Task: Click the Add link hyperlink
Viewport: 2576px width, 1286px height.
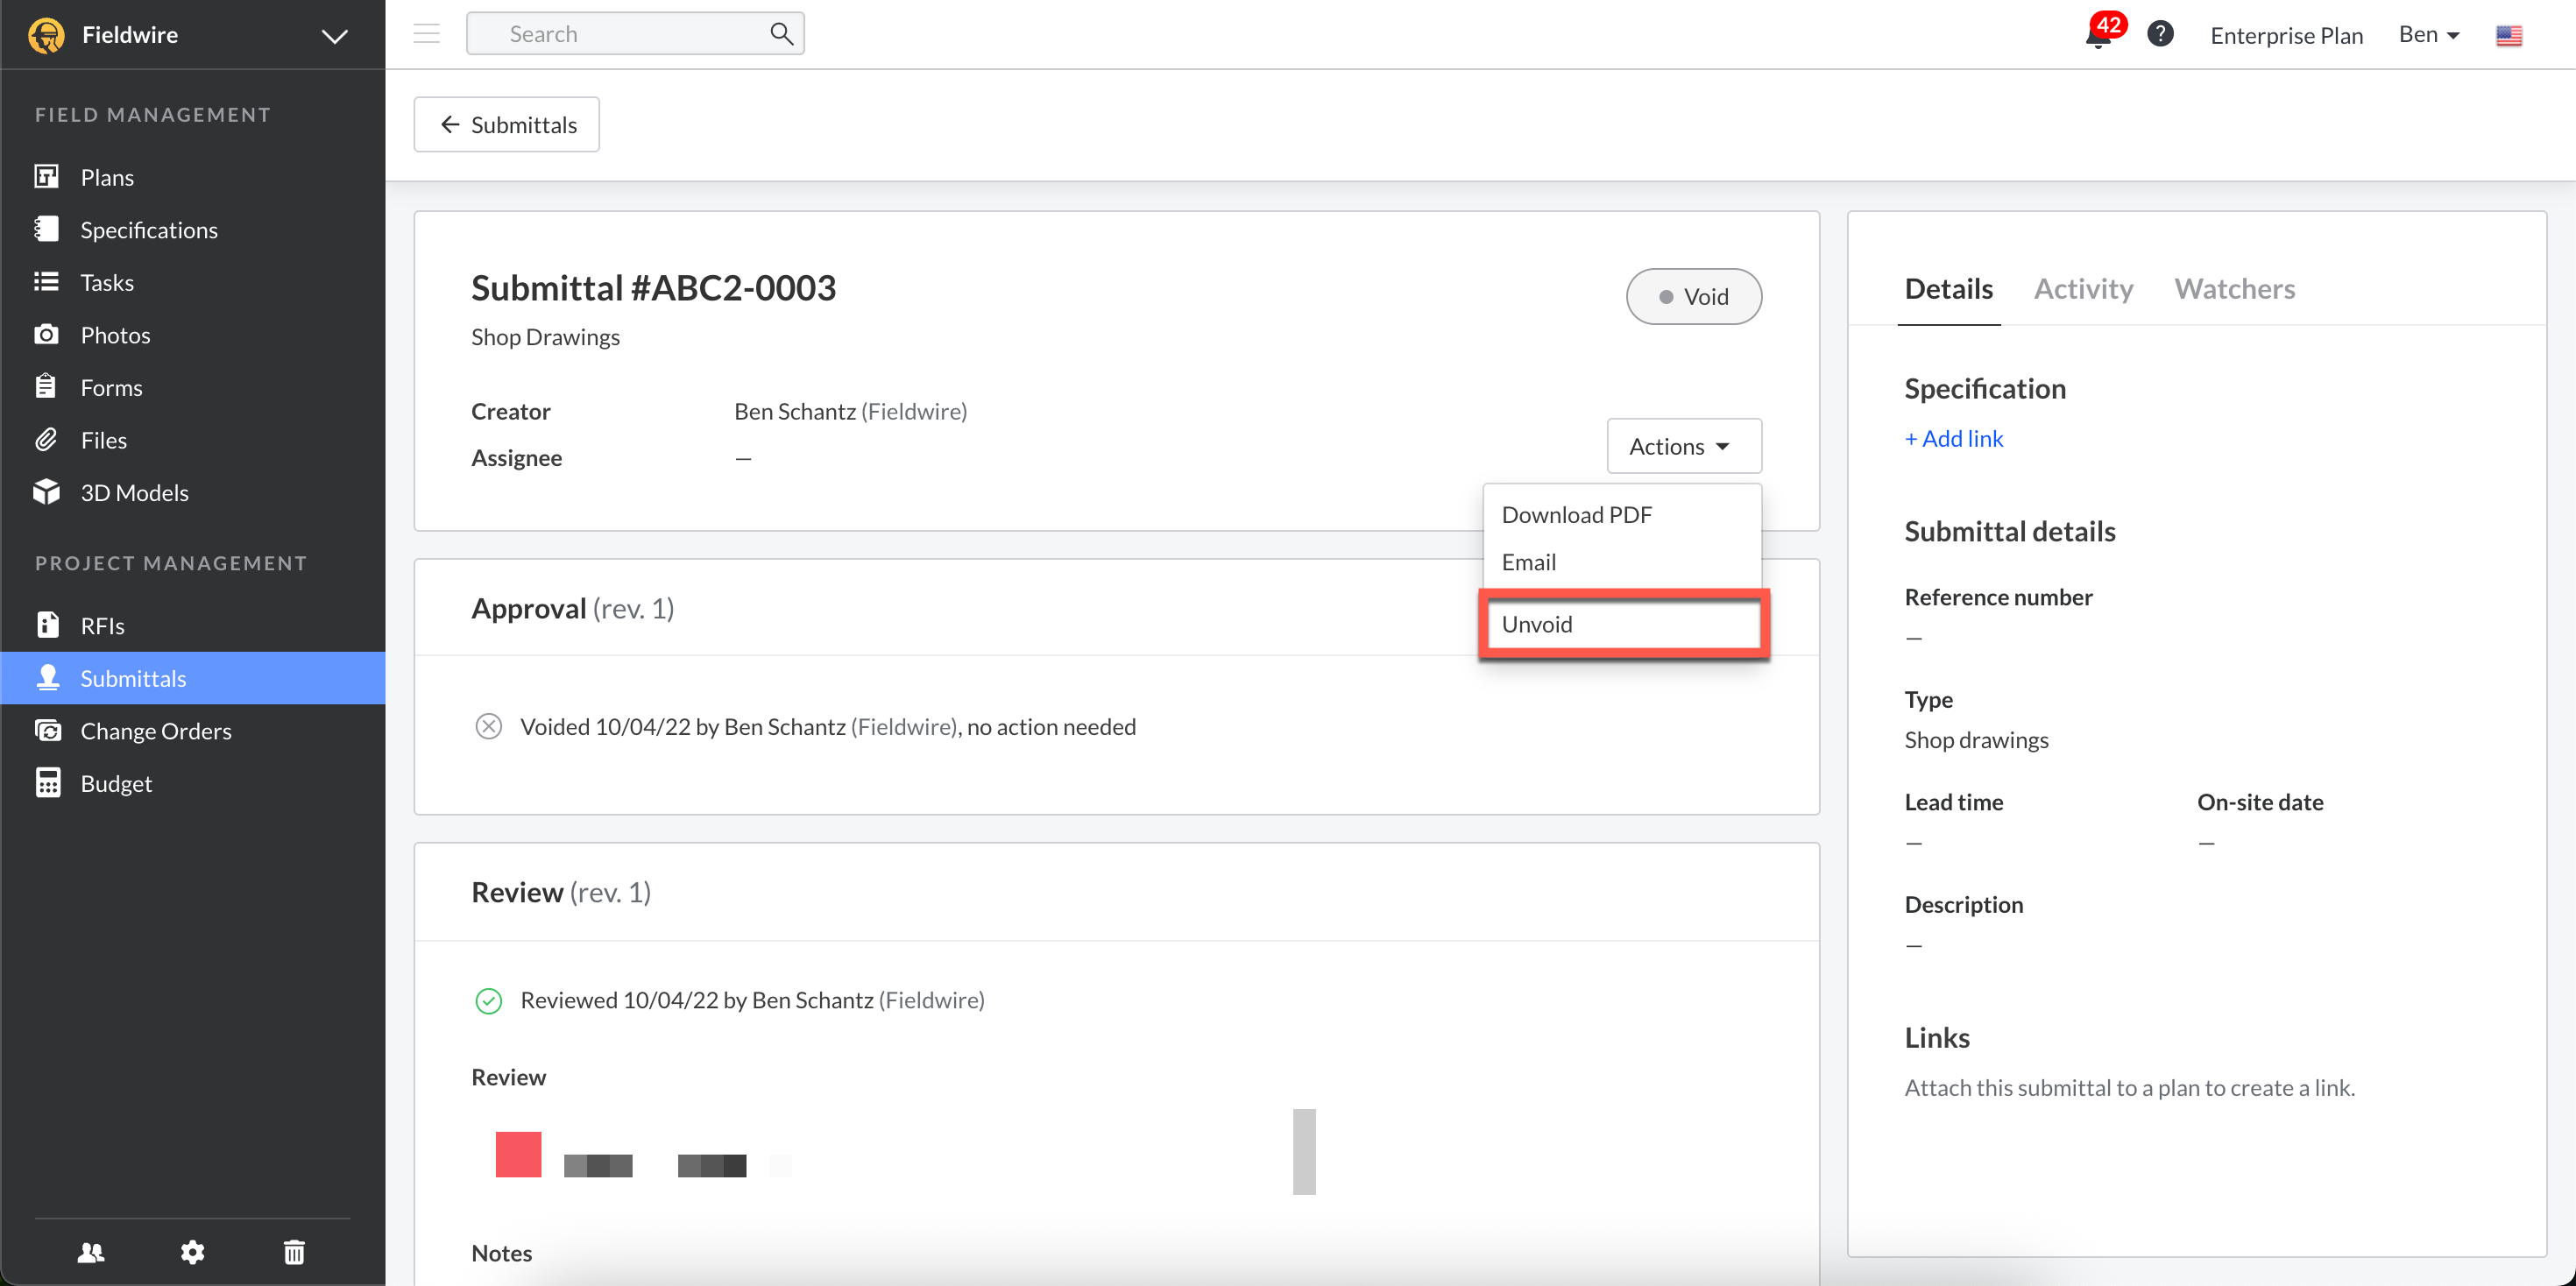Action: [1953, 438]
